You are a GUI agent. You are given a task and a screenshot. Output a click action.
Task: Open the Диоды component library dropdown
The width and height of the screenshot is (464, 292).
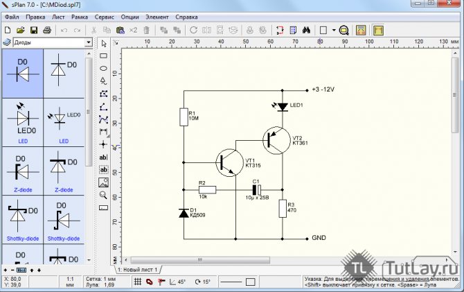pos(88,43)
